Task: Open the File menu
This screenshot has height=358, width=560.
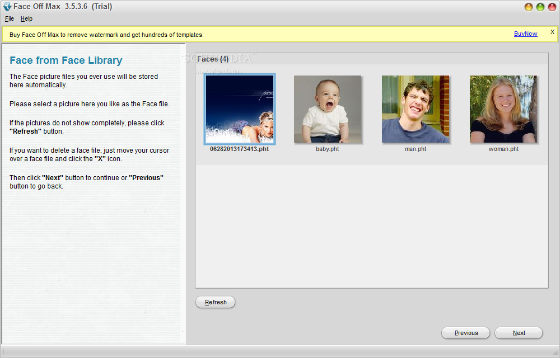Action: click(10, 18)
